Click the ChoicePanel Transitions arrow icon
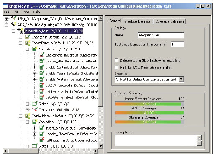This screenshot has width=217, height=158. click(35, 109)
